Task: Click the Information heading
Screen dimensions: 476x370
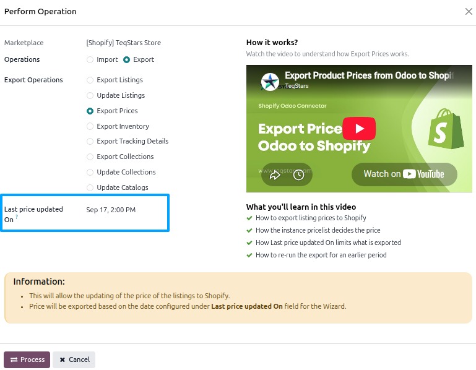Action: pyautogui.click(x=39, y=282)
